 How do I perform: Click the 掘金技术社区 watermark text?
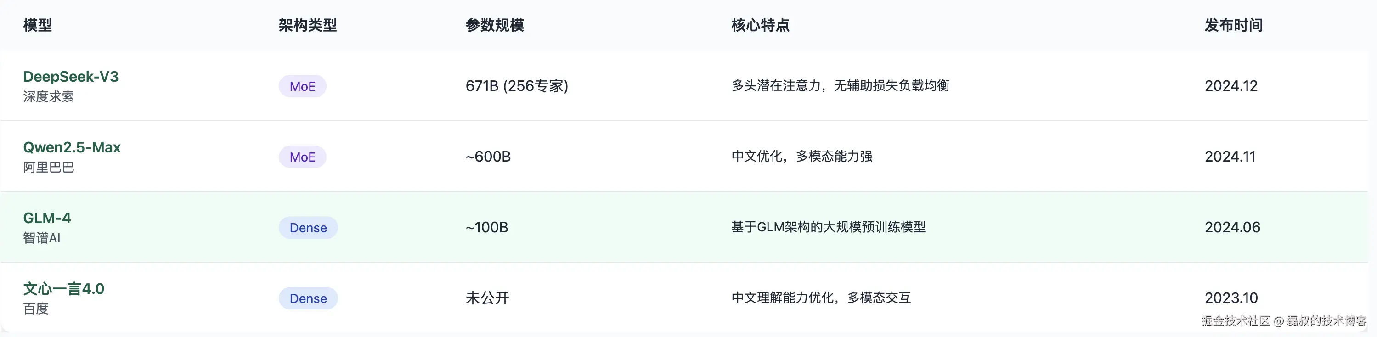point(1236,320)
